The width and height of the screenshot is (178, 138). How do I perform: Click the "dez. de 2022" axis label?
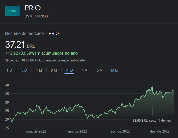click(160, 131)
